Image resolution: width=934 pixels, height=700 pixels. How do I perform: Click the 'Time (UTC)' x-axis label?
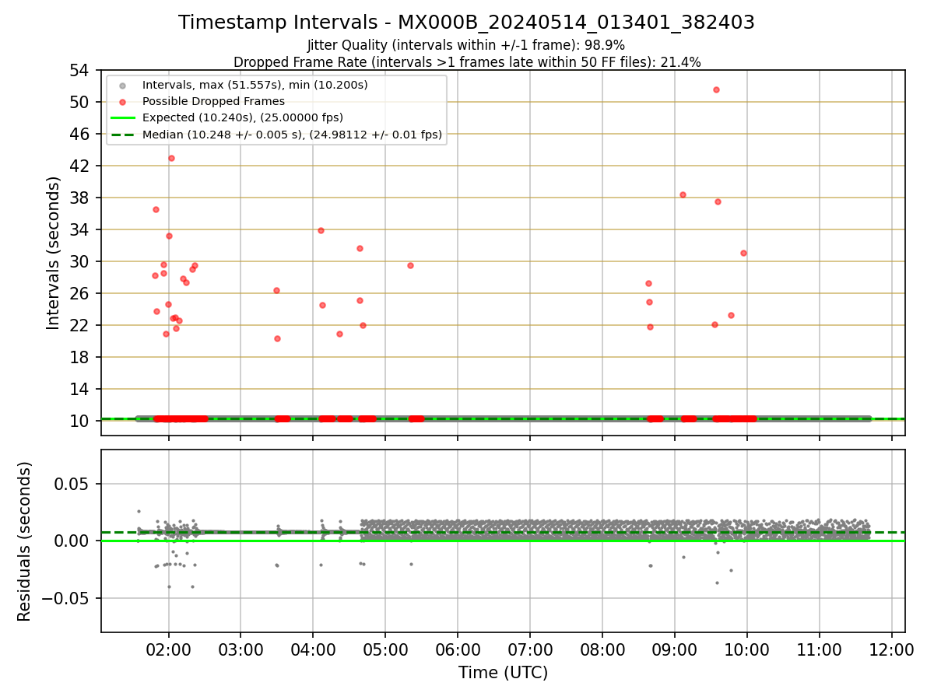(x=503, y=673)
